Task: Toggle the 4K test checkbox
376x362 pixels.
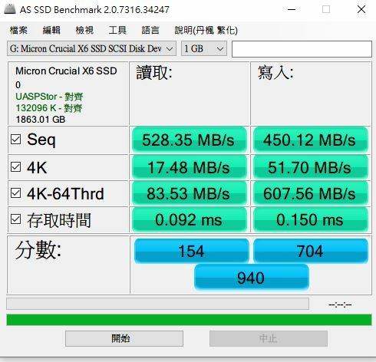Action: tap(16, 167)
